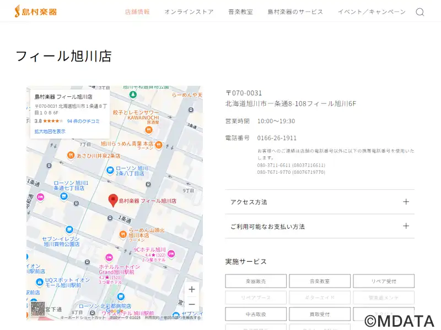
Task: Click the 中古取扱 service button
Action: point(256,314)
